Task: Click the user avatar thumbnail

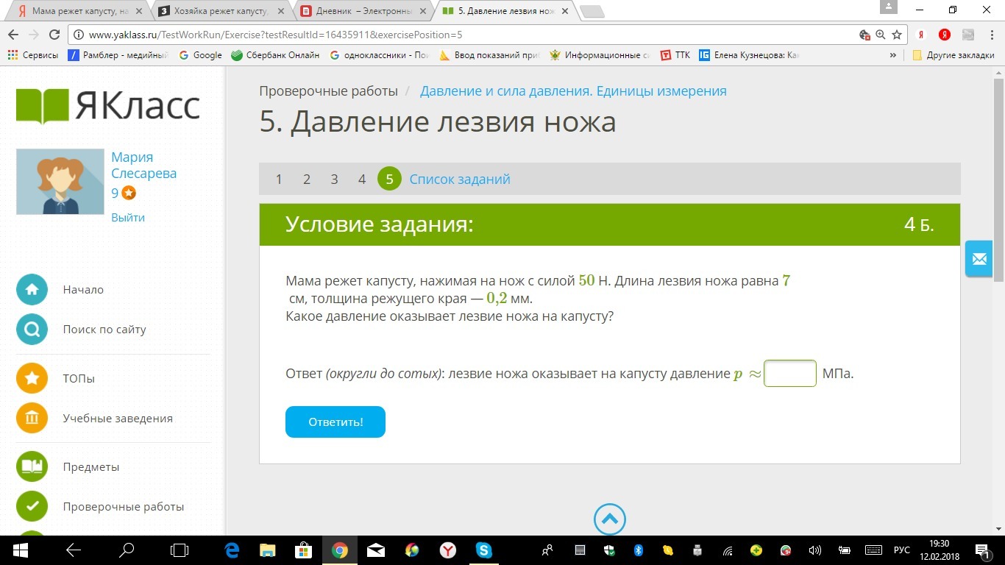Action: tap(60, 182)
